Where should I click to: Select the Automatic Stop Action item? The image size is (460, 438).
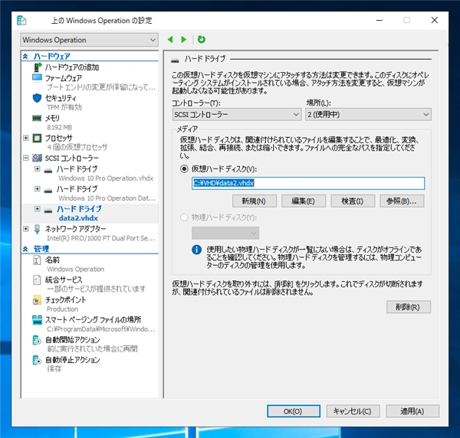pos(90,364)
